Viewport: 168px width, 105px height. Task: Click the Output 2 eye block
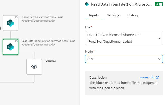coord(34,67)
